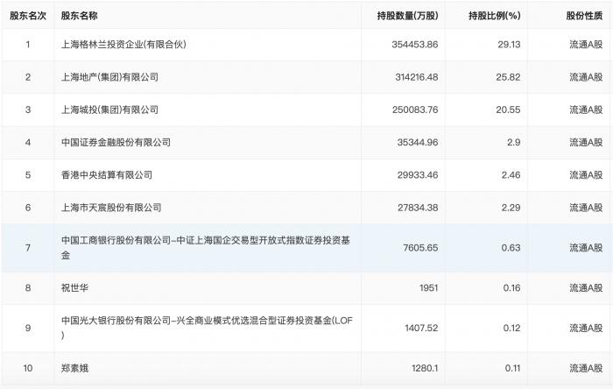Click the 股东名称 column header
Viewport: 613px width, 389px height.
pyautogui.click(x=79, y=16)
